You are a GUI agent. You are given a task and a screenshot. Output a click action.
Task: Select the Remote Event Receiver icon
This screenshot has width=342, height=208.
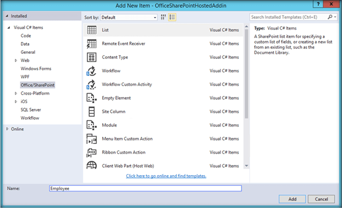91,44
